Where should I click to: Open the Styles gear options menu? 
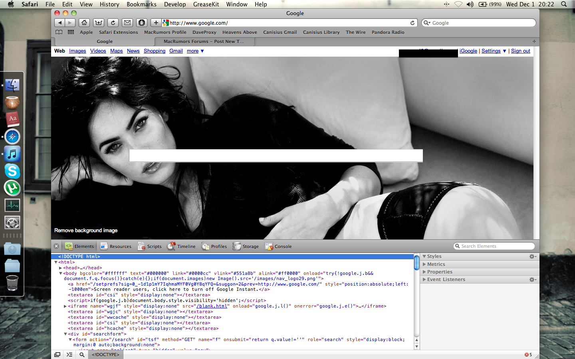533,256
